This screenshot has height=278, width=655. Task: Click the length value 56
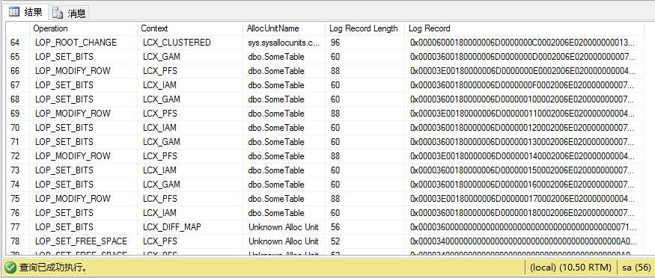point(335,226)
